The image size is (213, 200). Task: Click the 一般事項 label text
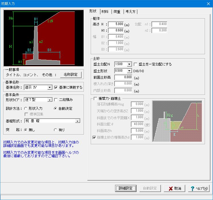coord(12,70)
